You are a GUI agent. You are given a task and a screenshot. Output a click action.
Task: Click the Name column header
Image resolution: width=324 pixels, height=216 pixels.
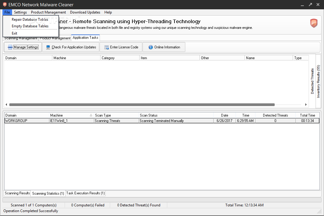(269, 58)
